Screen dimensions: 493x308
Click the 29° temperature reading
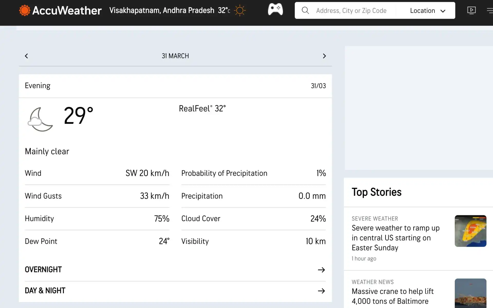click(79, 115)
